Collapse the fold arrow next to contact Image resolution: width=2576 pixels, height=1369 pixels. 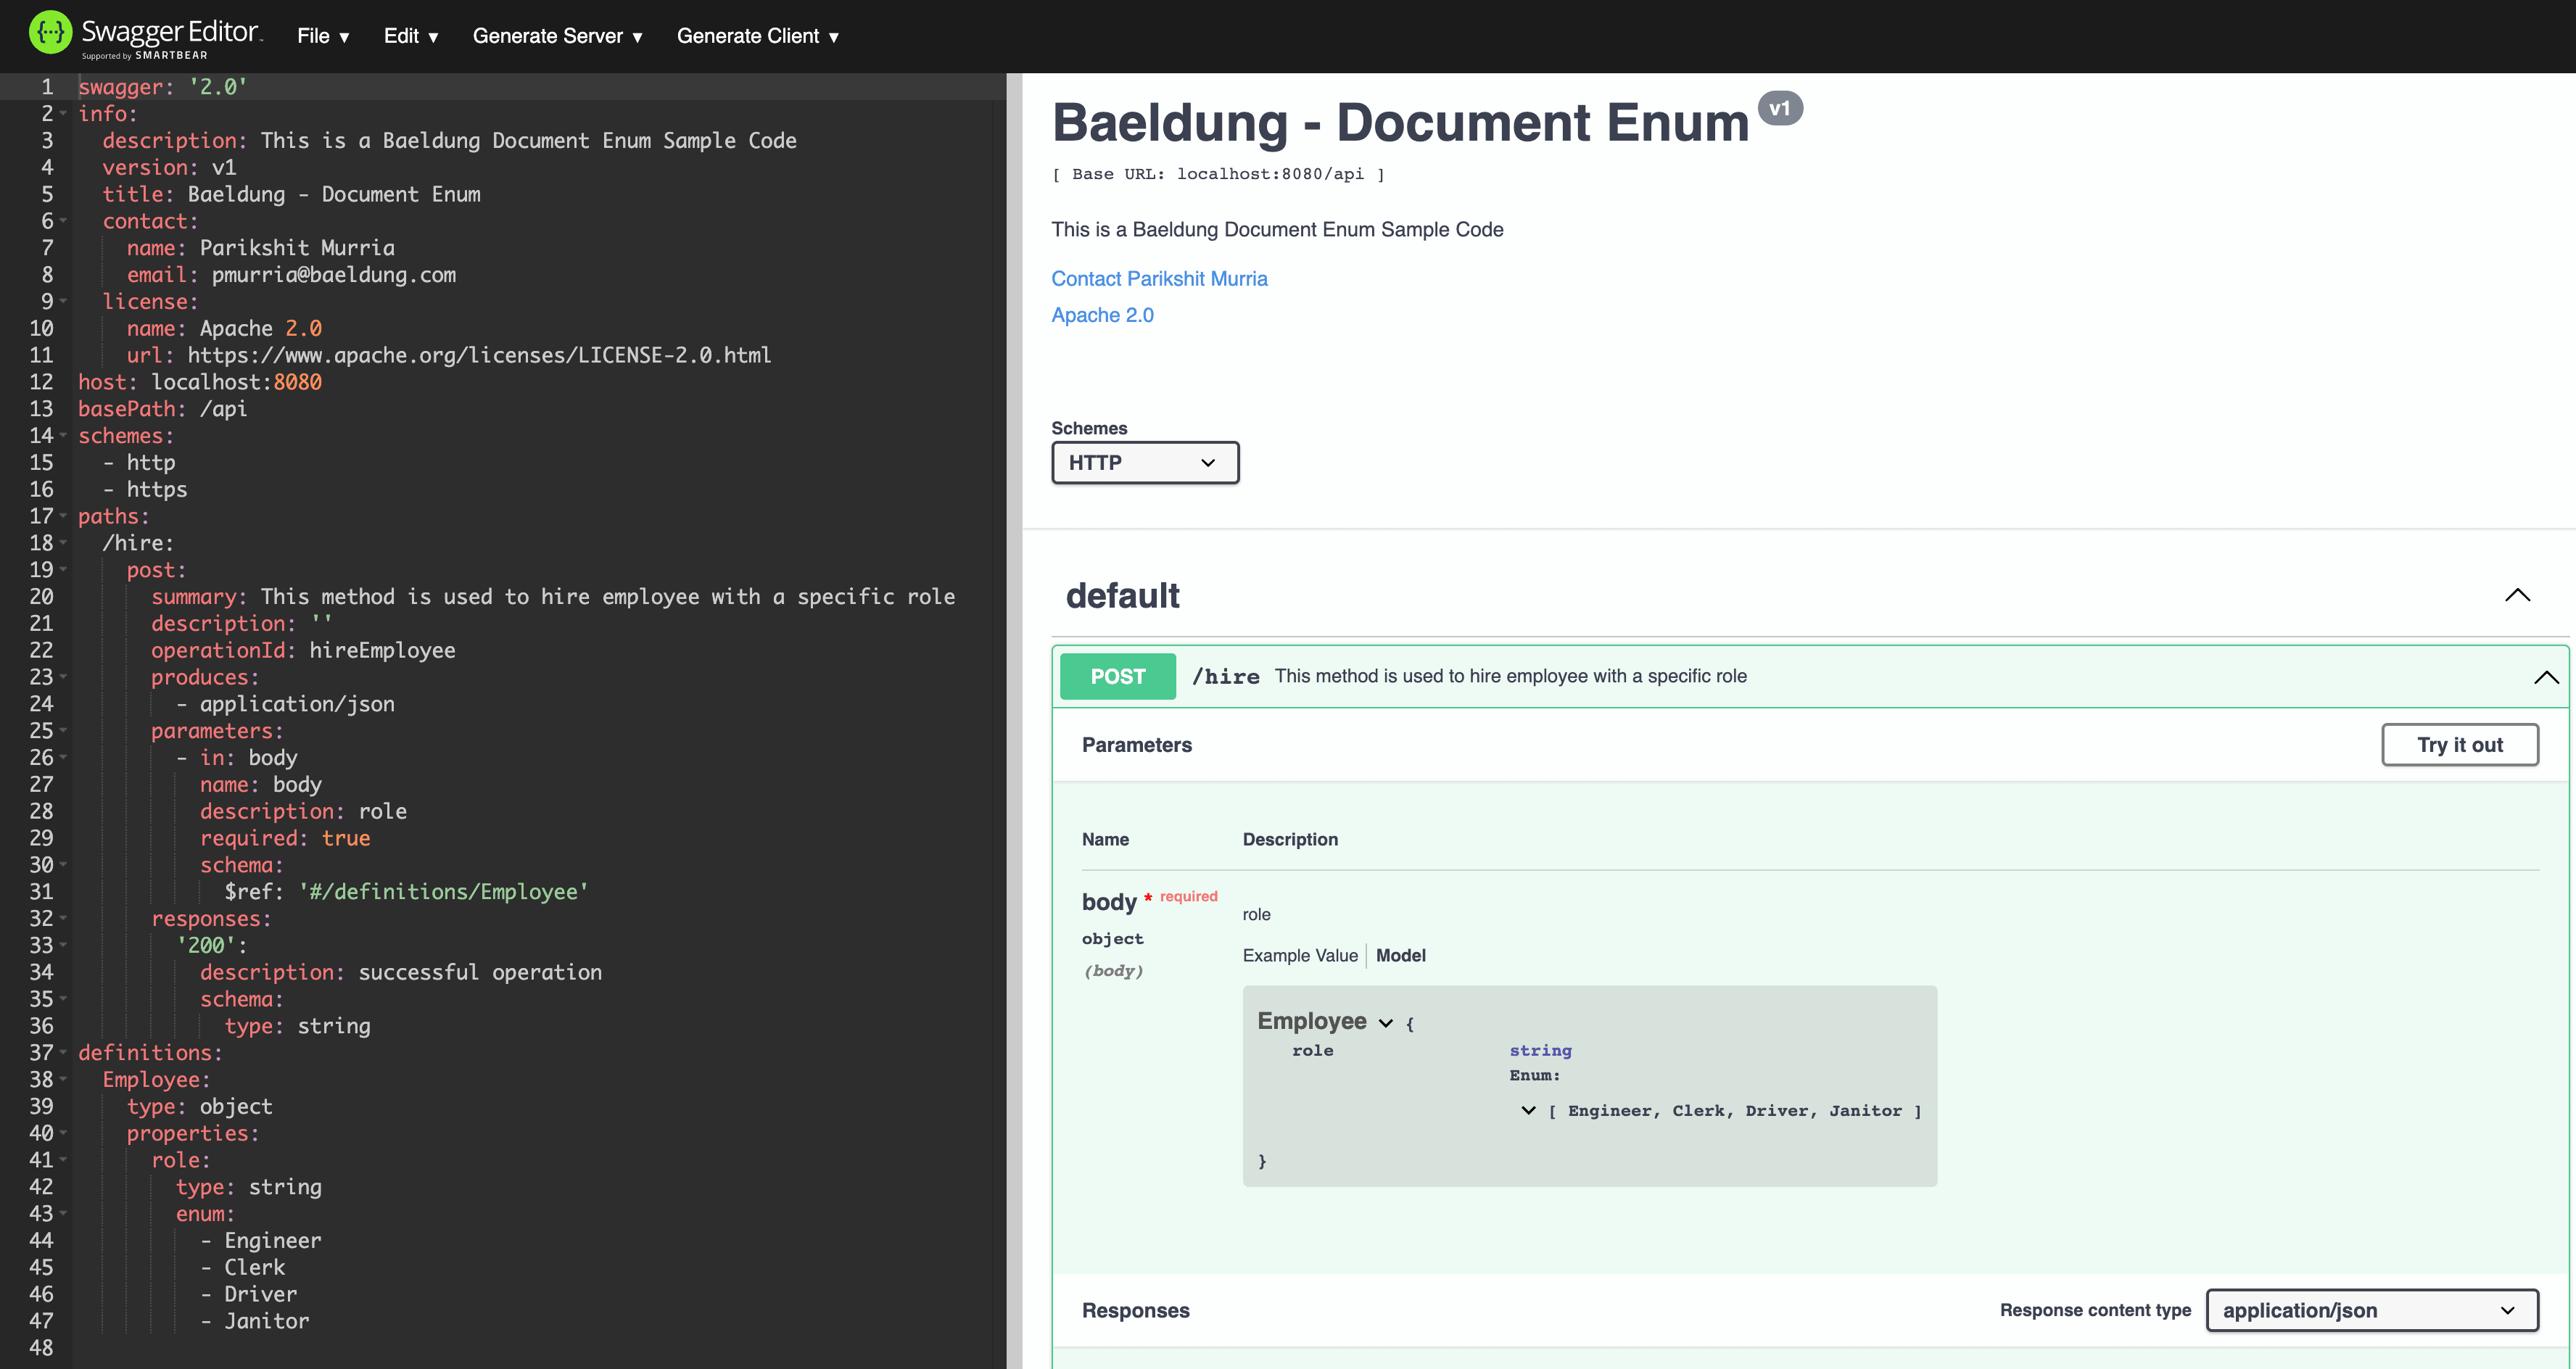tap(63, 222)
